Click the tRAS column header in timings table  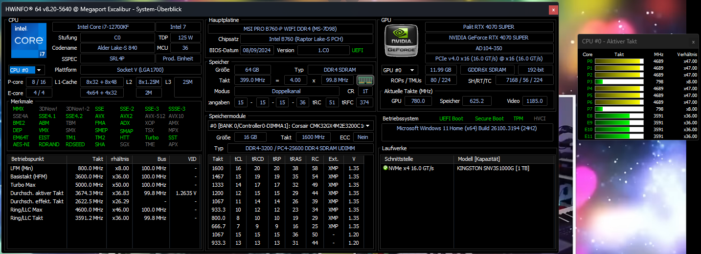click(295, 159)
